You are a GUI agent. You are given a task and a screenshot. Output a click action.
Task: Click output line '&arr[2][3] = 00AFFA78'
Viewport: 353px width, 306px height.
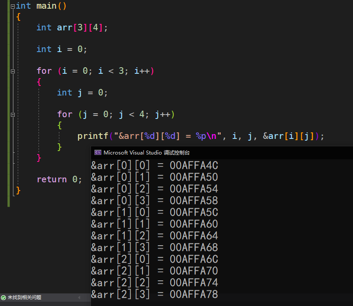click(x=155, y=294)
